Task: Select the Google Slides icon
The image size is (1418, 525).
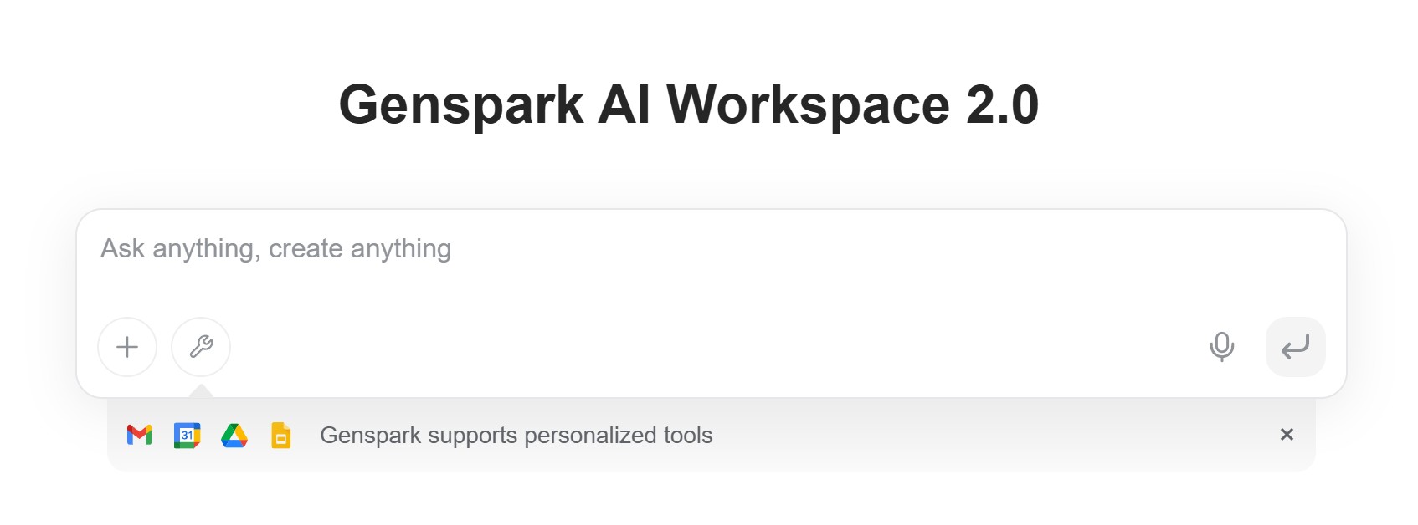Action: 281,435
